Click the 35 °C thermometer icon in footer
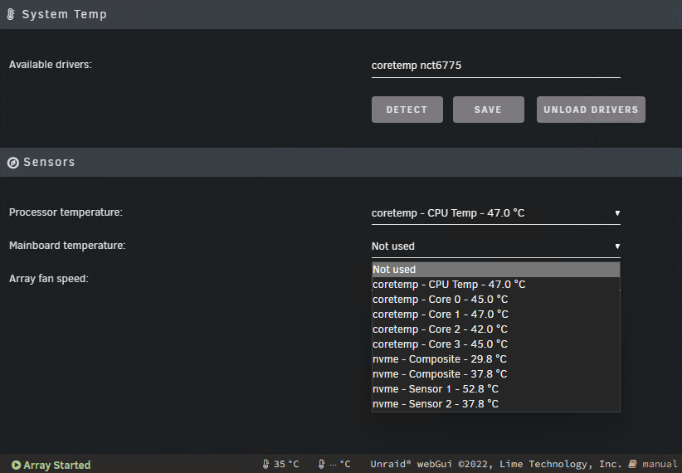This screenshot has height=473, width=682. (x=265, y=465)
